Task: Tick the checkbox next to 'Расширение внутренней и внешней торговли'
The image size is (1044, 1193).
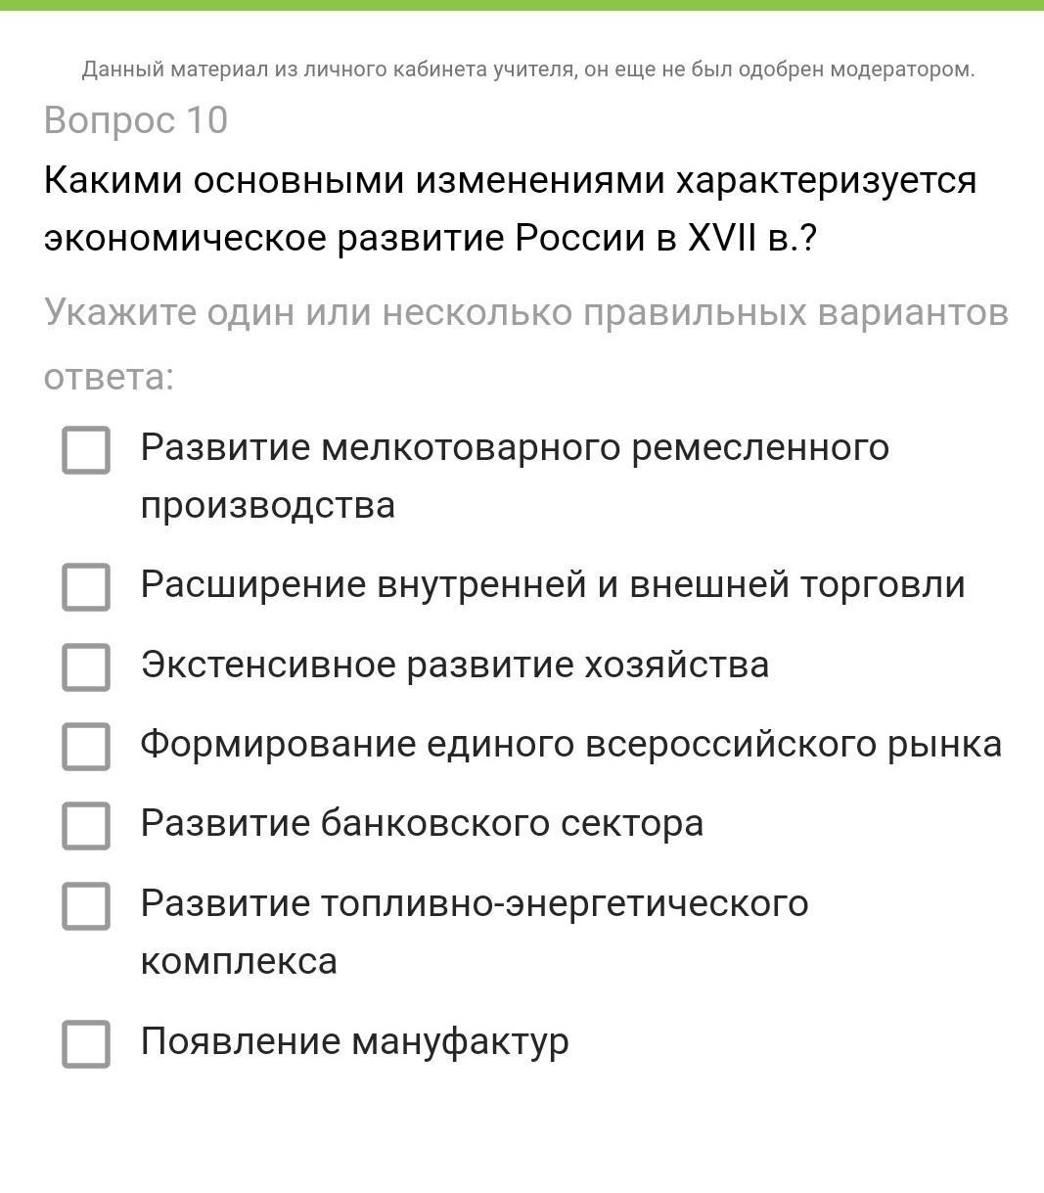Action: pos(86,586)
